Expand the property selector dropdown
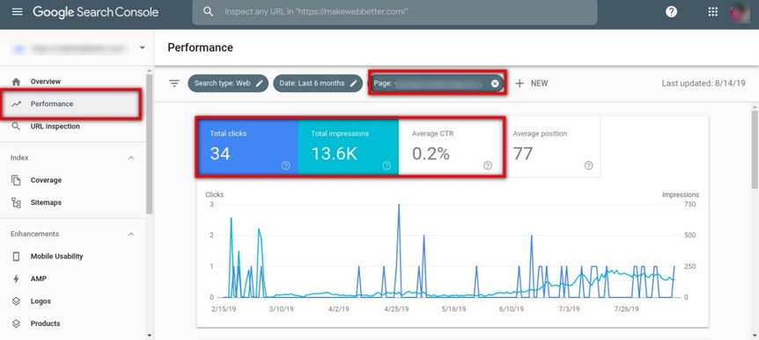The width and height of the screenshot is (759, 340). click(142, 47)
